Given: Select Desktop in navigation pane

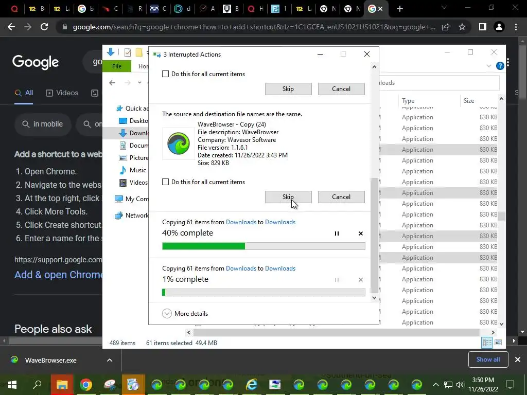Looking at the screenshot, I should pyautogui.click(x=134, y=120).
